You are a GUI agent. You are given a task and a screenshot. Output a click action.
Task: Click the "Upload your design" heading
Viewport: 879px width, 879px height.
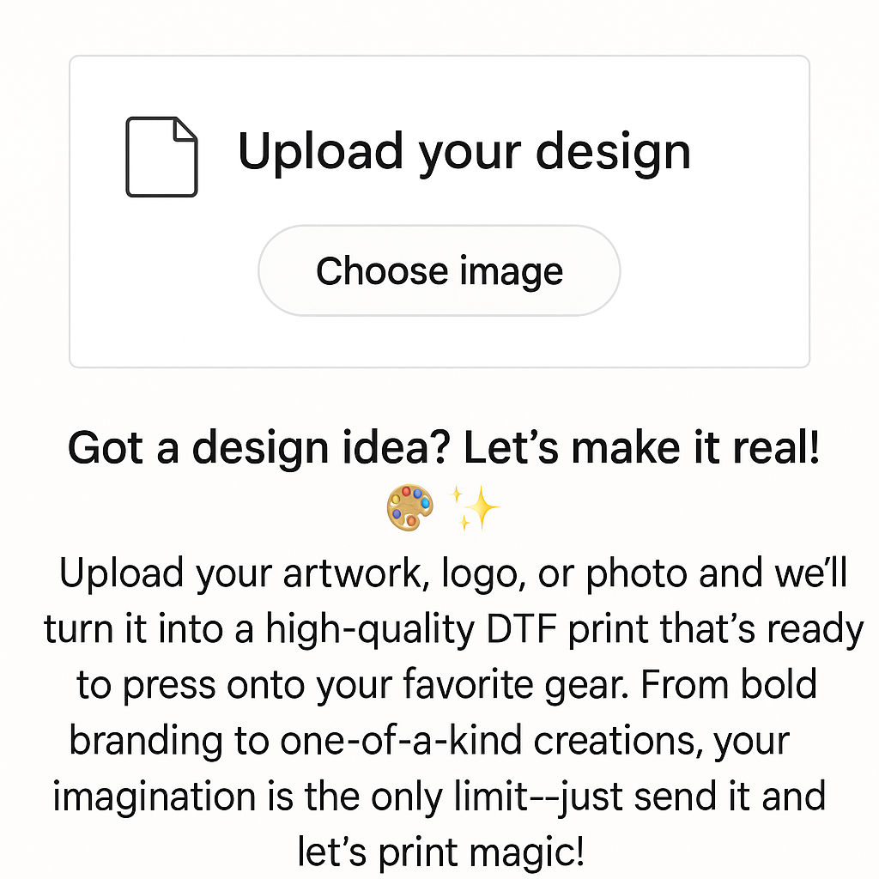tap(464, 152)
